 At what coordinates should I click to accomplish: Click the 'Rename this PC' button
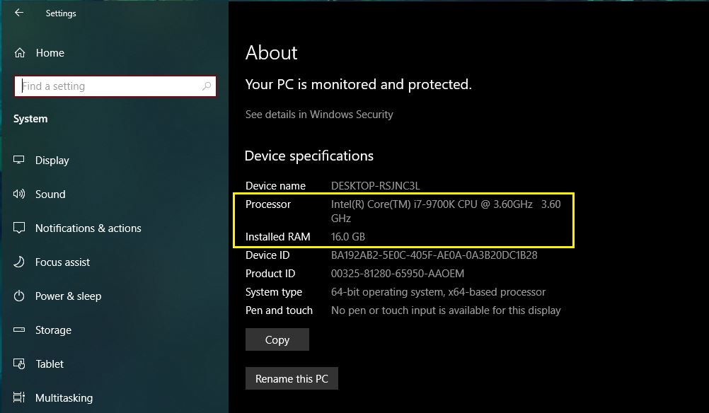click(292, 379)
